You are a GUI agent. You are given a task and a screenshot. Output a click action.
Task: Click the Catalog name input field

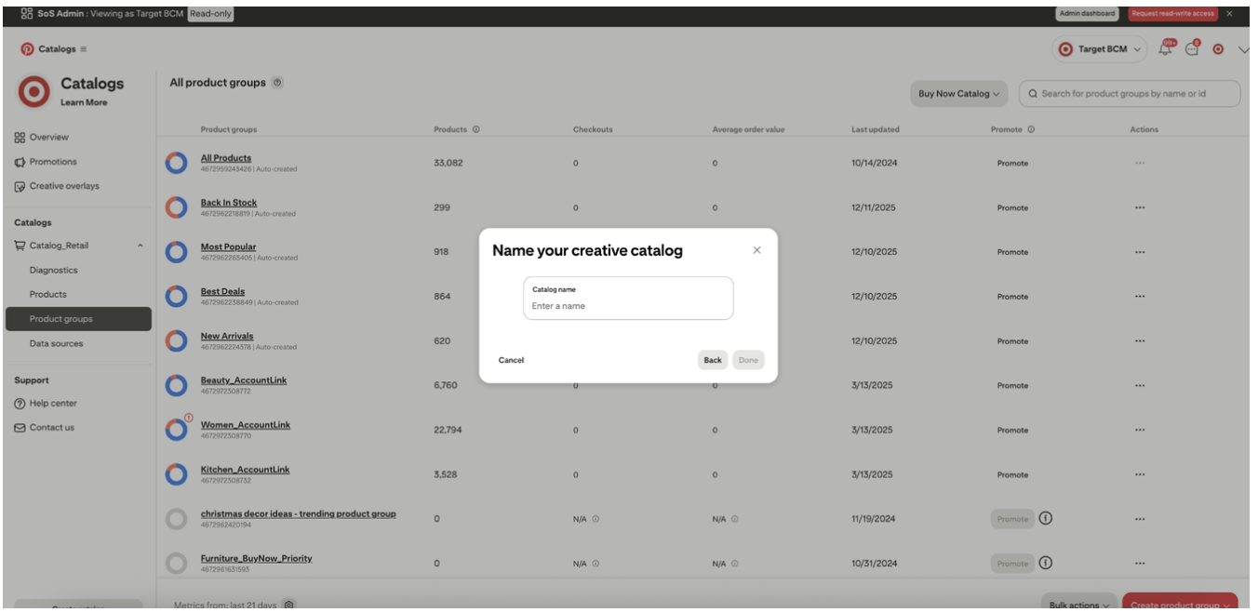[x=628, y=299]
